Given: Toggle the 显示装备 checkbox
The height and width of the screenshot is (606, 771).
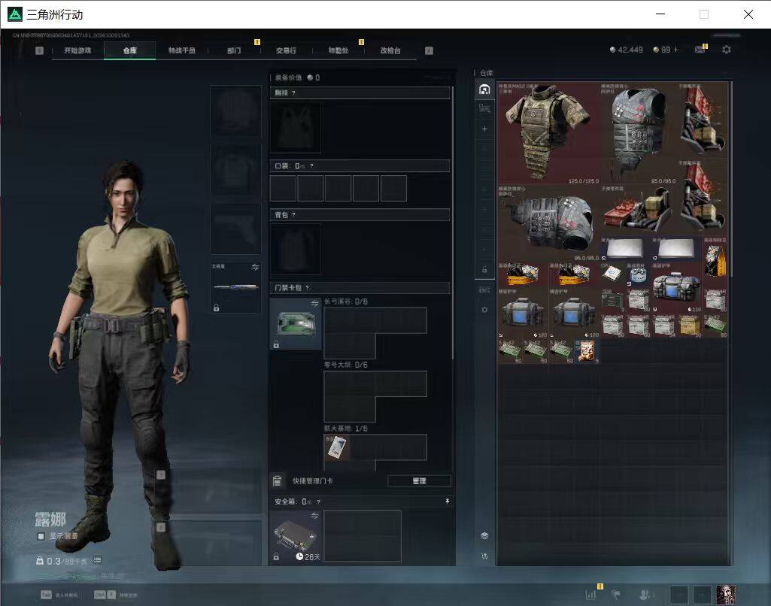Looking at the screenshot, I should 41,536.
